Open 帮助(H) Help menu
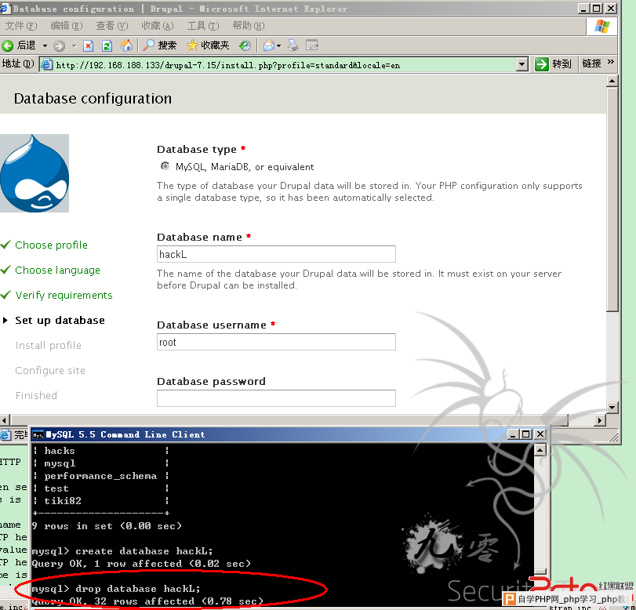 point(249,26)
